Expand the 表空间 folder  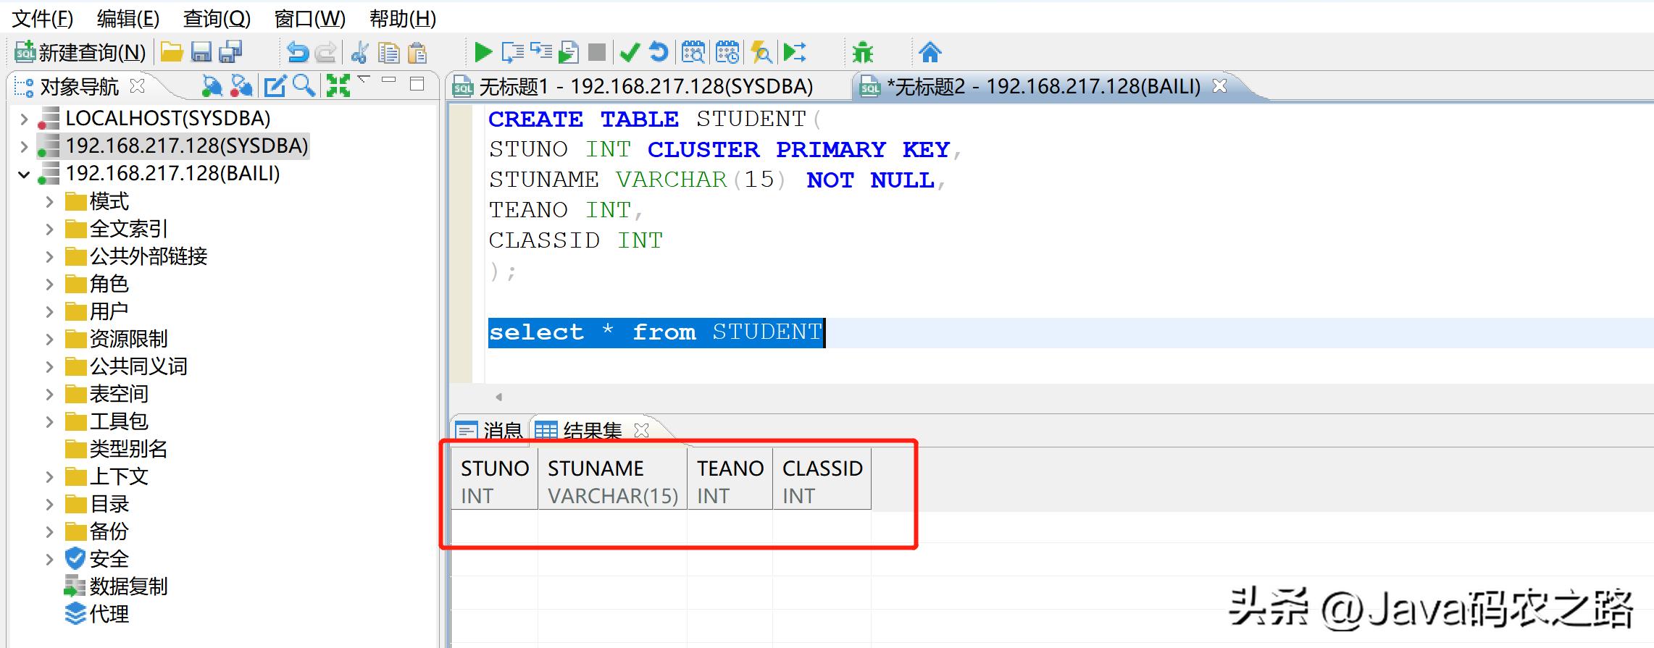49,395
